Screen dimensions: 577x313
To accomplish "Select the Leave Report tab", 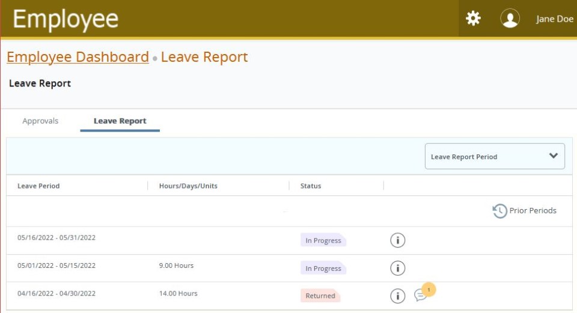I will [x=120, y=121].
